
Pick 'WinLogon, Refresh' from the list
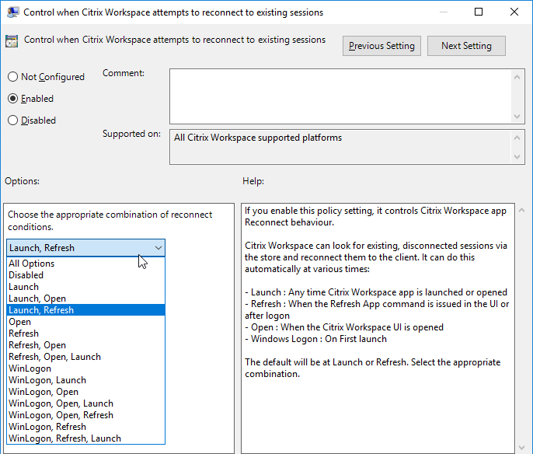pyautogui.click(x=85, y=427)
